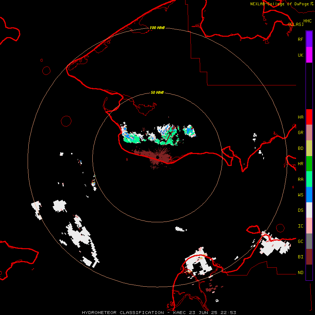Select the RA legend label
The image size is (315, 315).
click(x=300, y=179)
